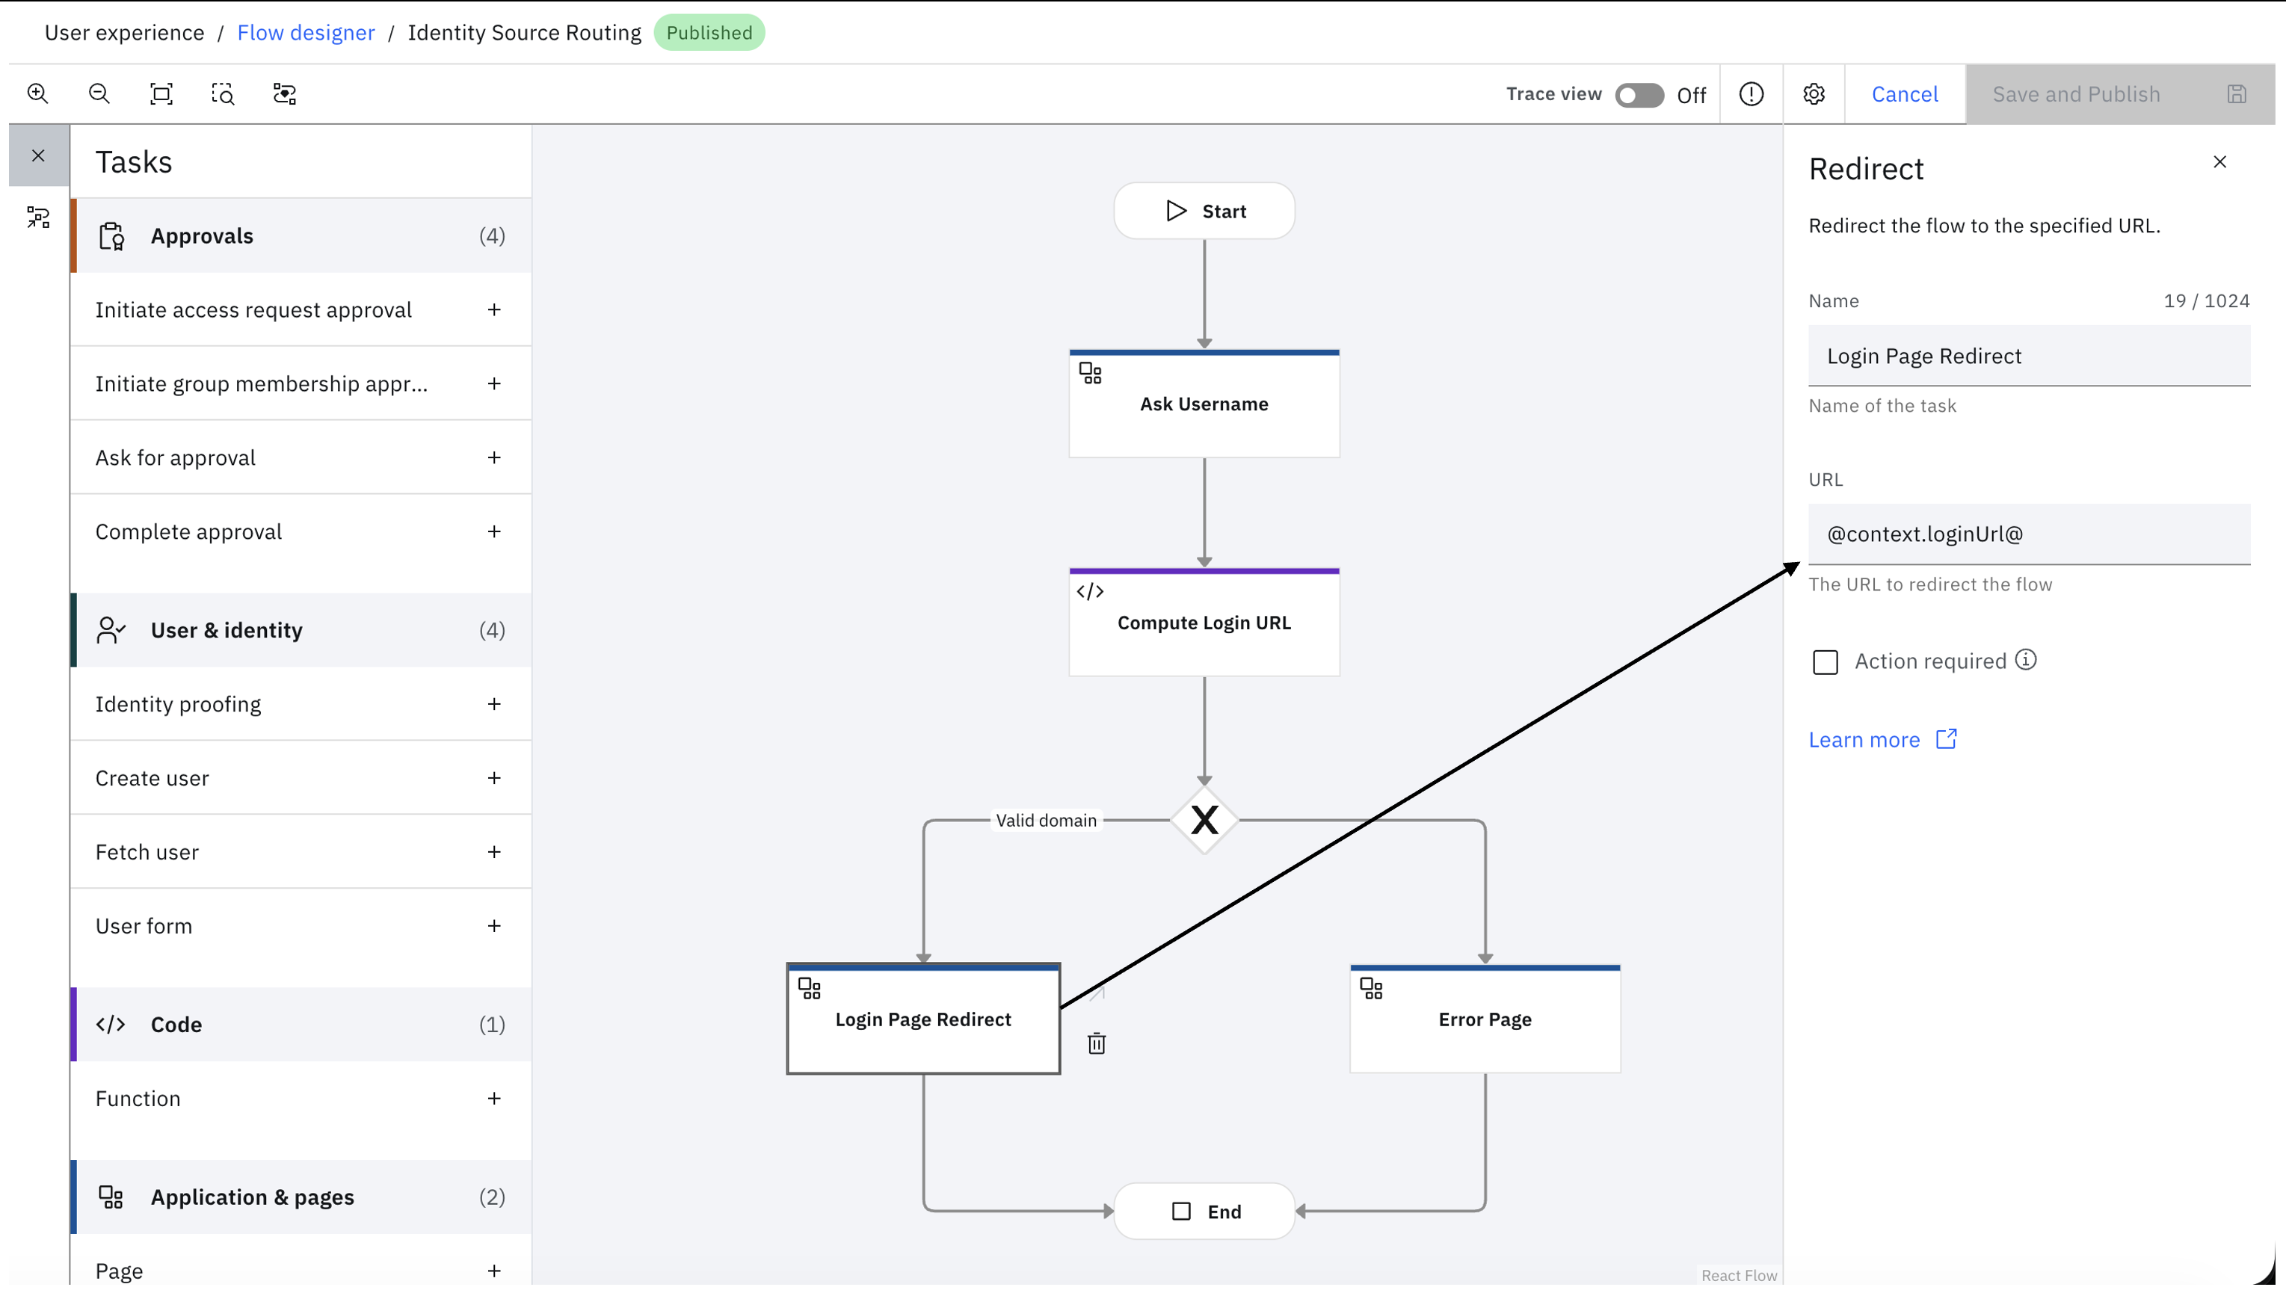
Task: Click the Action required info icon
Action: (2026, 660)
